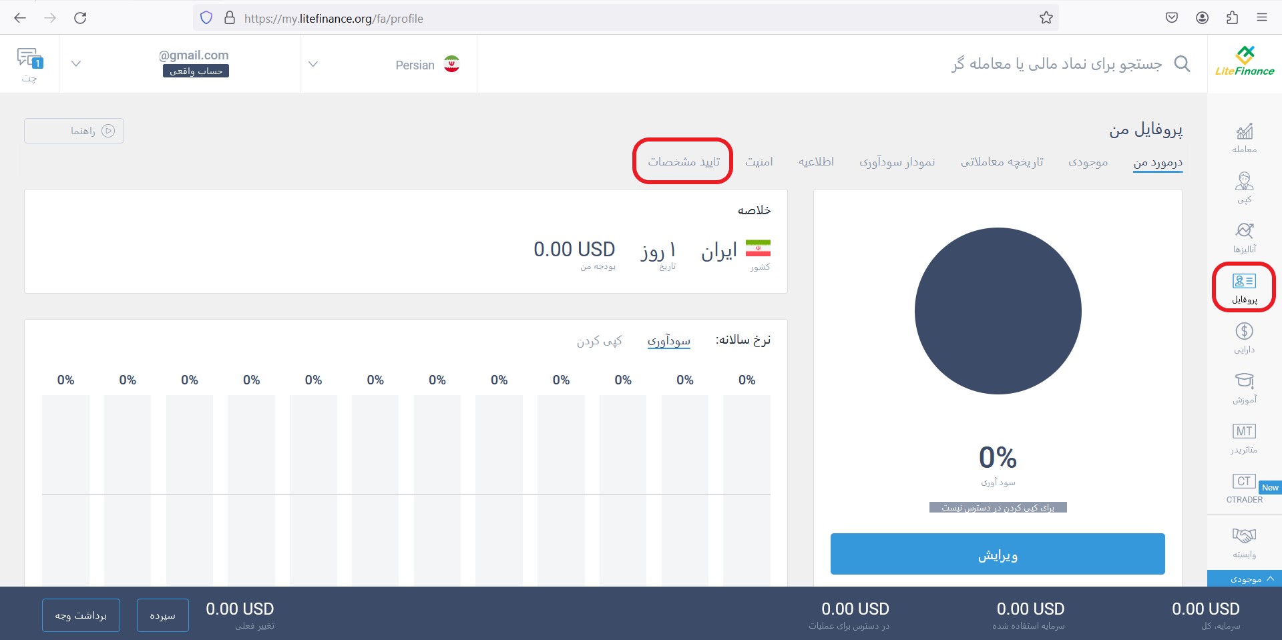Click the برای کپی کردن در دسترس نیست label

click(x=998, y=508)
